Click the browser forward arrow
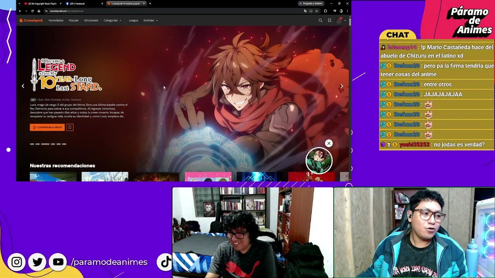Image resolution: width=495 pixels, height=278 pixels. [x=26, y=11]
